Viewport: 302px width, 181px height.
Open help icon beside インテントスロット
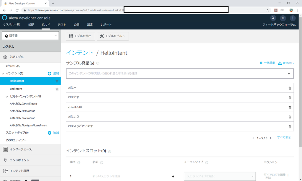(110, 152)
